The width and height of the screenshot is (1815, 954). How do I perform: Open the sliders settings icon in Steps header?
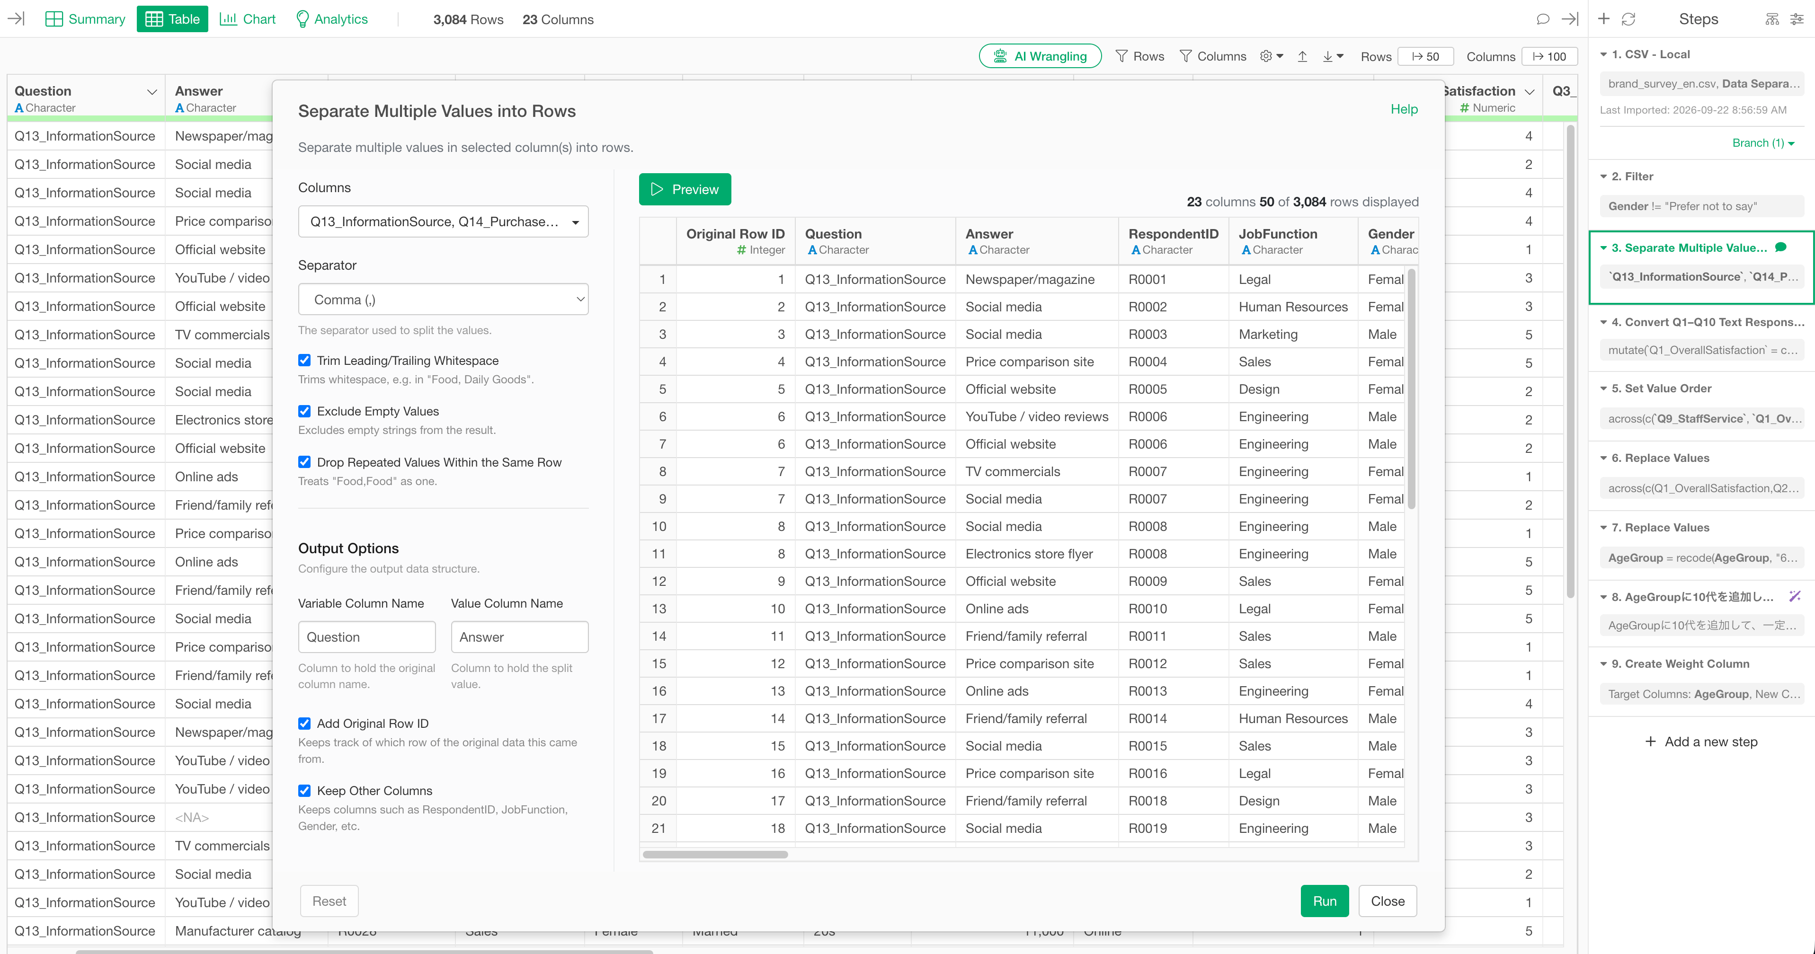[1797, 19]
